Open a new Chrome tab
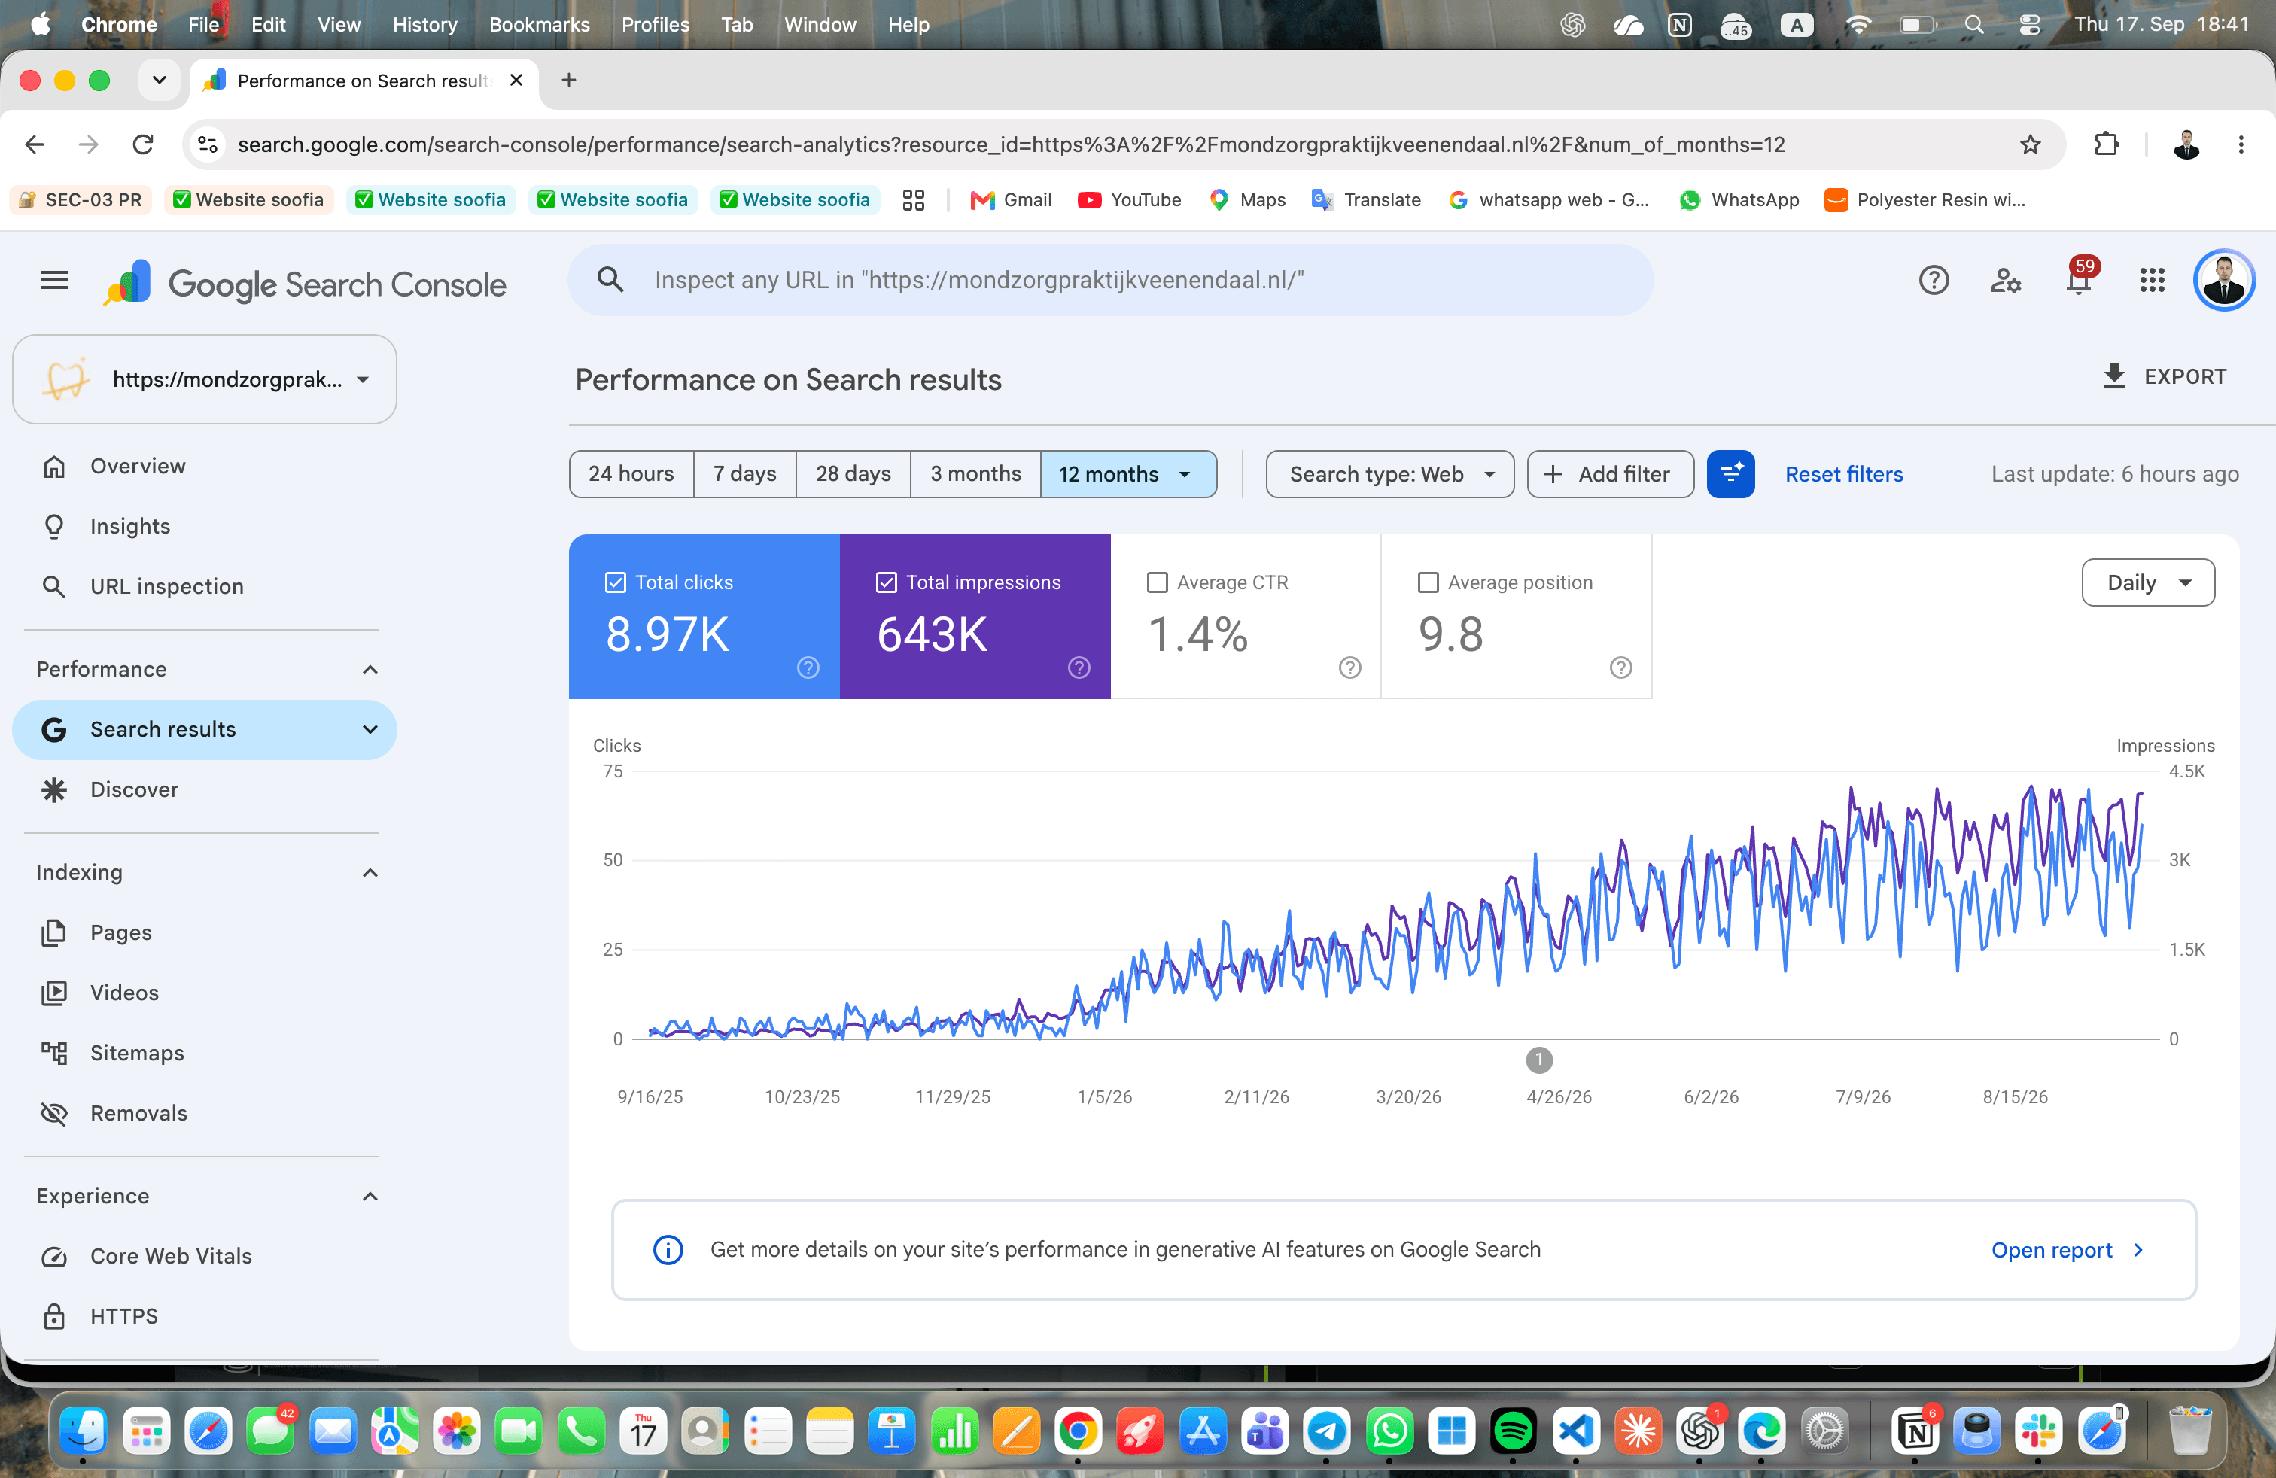 point(569,81)
